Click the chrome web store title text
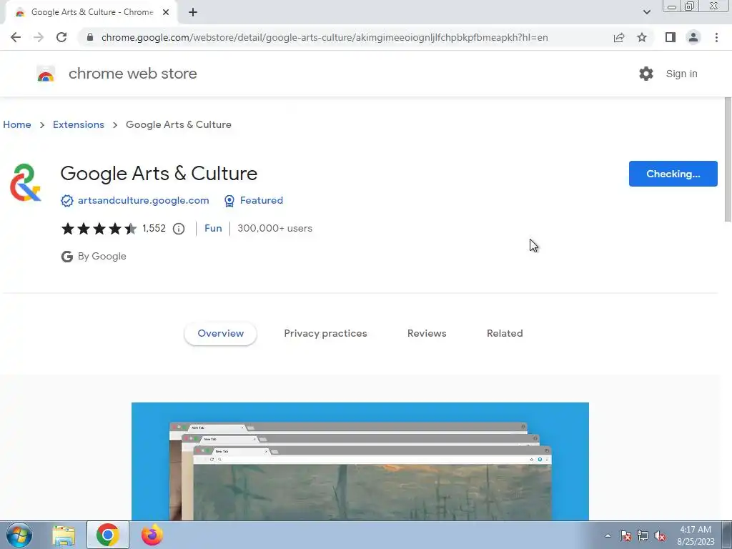The image size is (732, 549). [132, 74]
